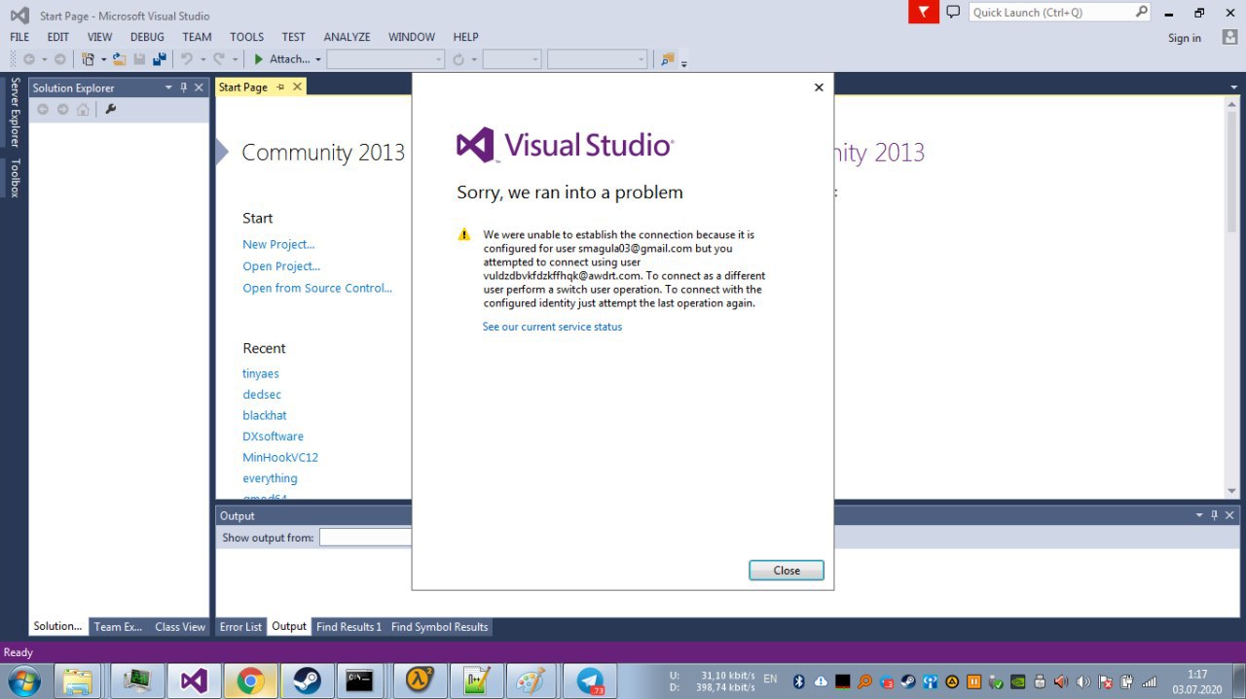Click the Open Project... link
This screenshot has height=699, width=1246.
(281, 266)
